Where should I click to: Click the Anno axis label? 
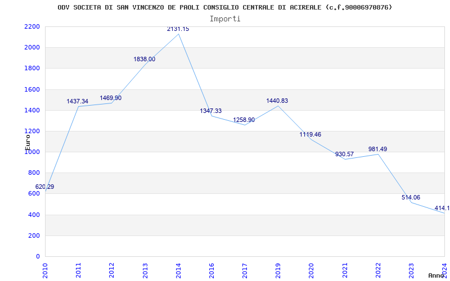[436, 275]
